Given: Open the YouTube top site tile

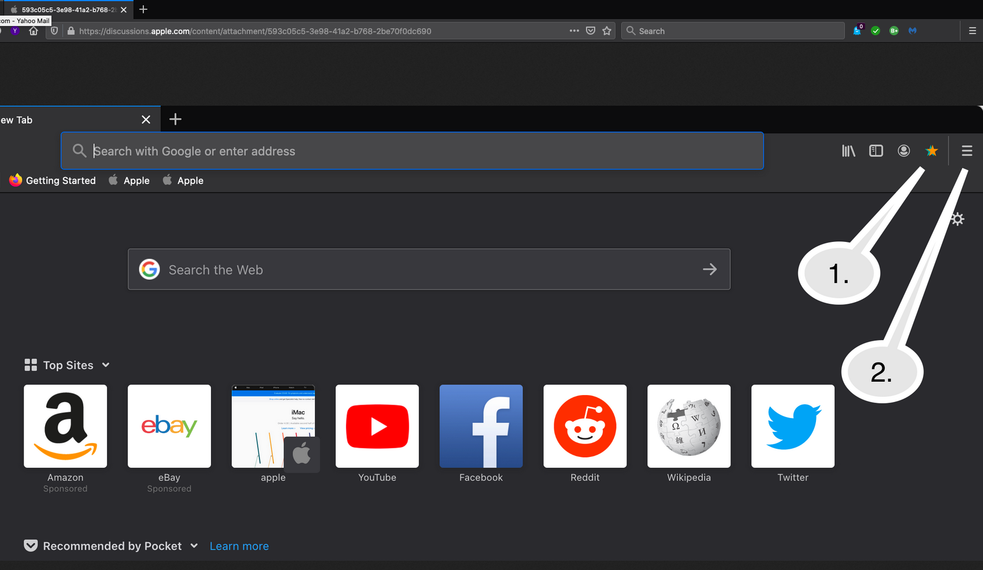Looking at the screenshot, I should pos(377,426).
